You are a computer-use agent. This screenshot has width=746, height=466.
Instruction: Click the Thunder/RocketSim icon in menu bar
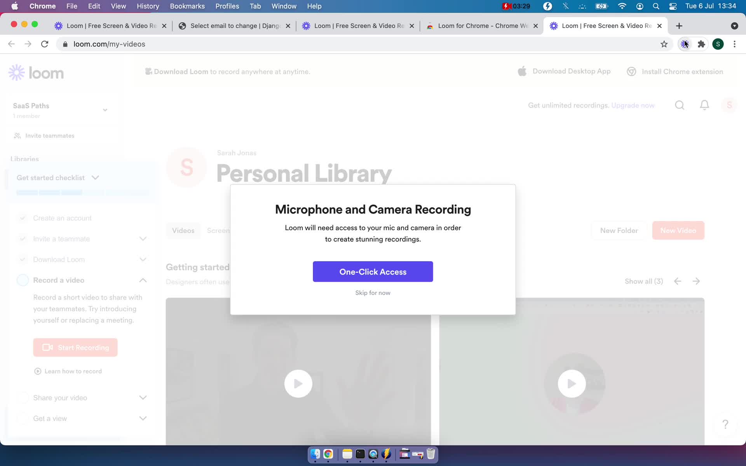547,7
